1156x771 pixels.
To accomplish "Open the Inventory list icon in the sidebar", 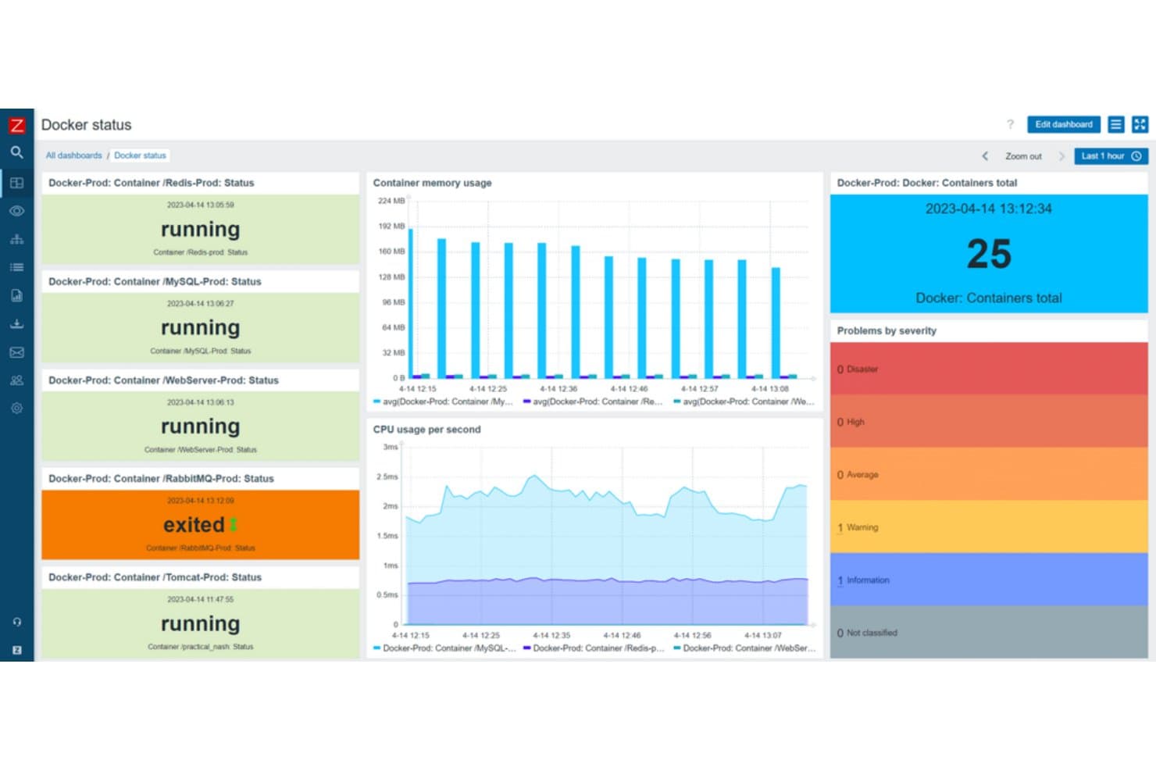I will 16,267.
